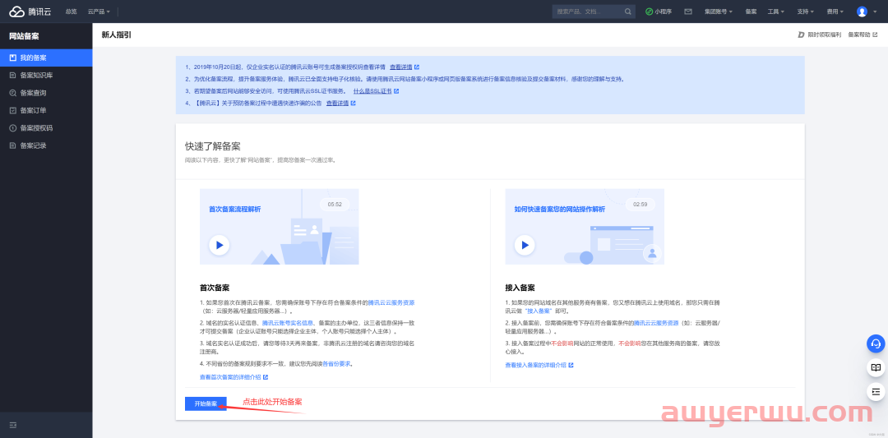
Task: Open the 小程序 mini program link
Action: [659, 12]
